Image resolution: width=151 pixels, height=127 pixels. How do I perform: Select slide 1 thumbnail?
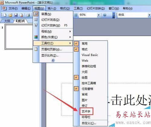pos(19,37)
